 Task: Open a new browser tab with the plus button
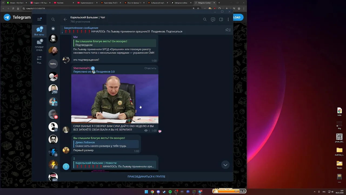click(219, 3)
